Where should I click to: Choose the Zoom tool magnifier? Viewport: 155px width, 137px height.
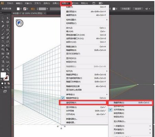tap(8, 70)
